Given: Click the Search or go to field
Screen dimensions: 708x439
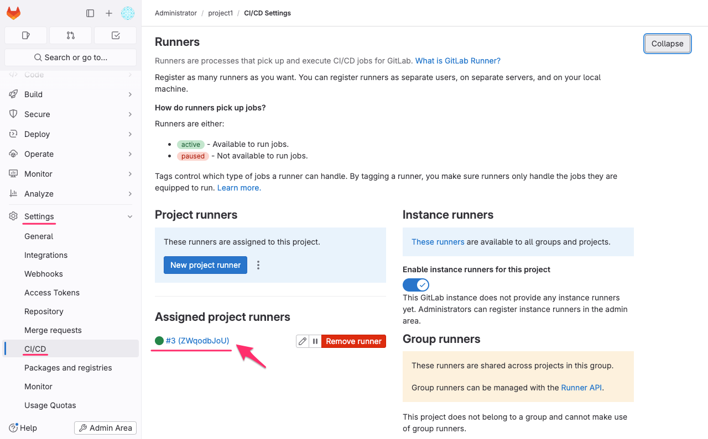Looking at the screenshot, I should [70, 57].
